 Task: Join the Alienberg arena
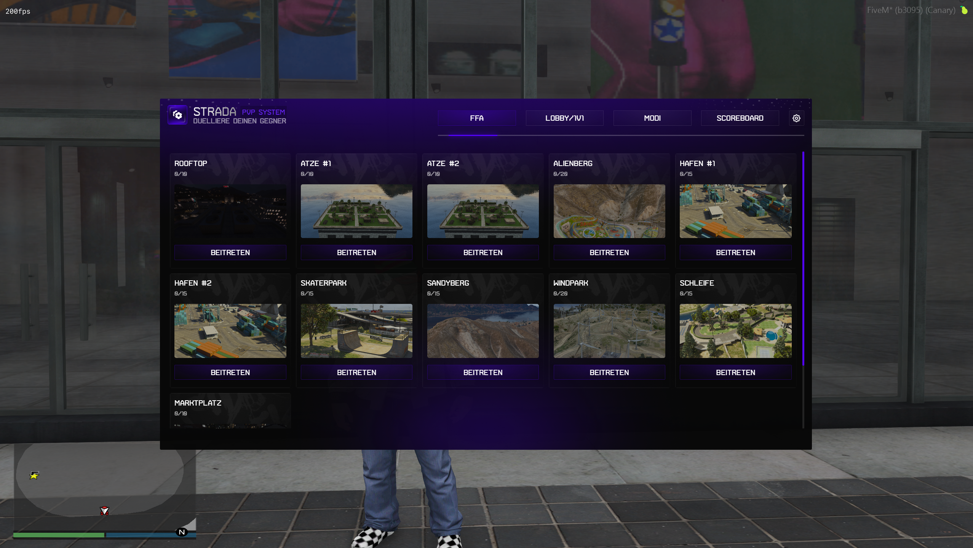click(609, 252)
